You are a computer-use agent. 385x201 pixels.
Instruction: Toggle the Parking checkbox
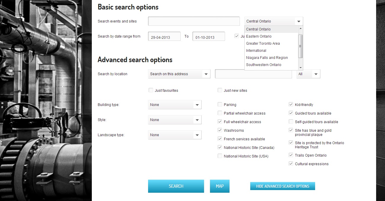220,104
